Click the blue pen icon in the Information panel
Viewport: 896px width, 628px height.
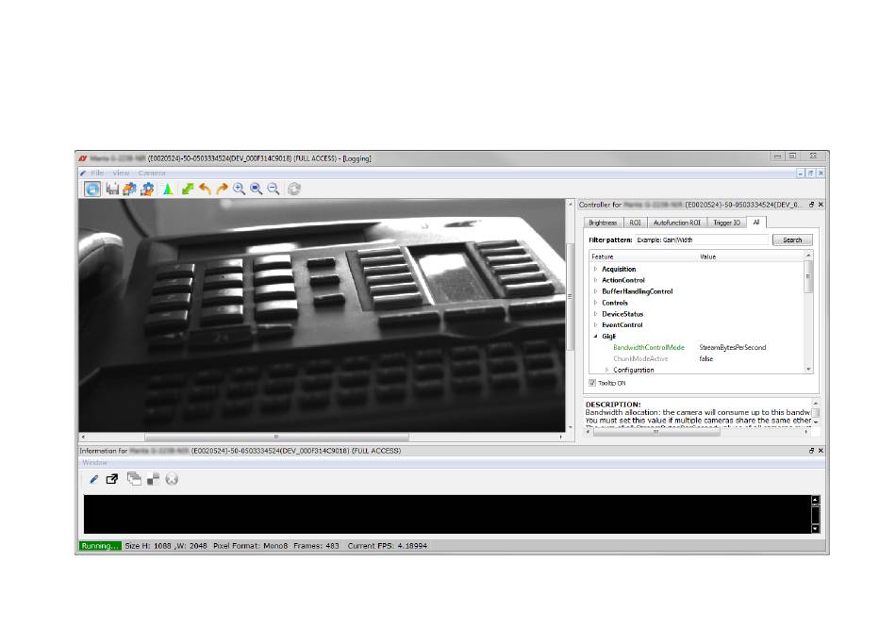click(x=93, y=479)
